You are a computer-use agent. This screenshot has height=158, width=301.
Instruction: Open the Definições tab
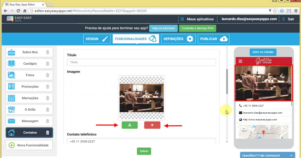pos(178,39)
